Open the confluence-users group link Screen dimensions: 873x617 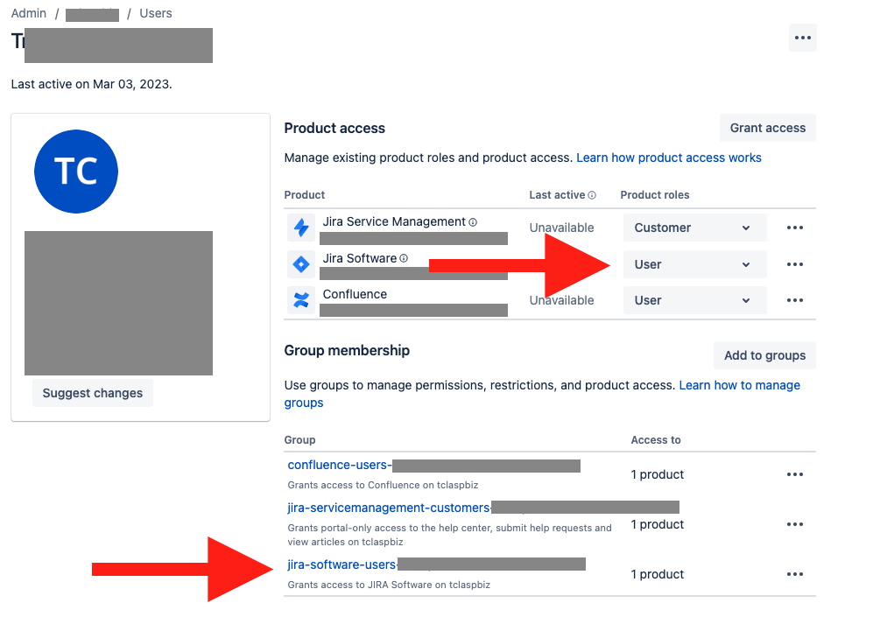(340, 465)
